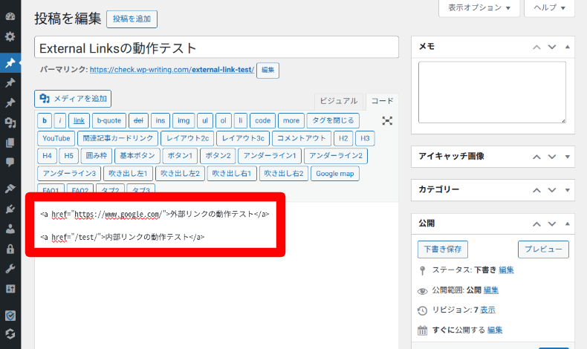Open the shield checkmark icon in sidebar

click(10, 316)
